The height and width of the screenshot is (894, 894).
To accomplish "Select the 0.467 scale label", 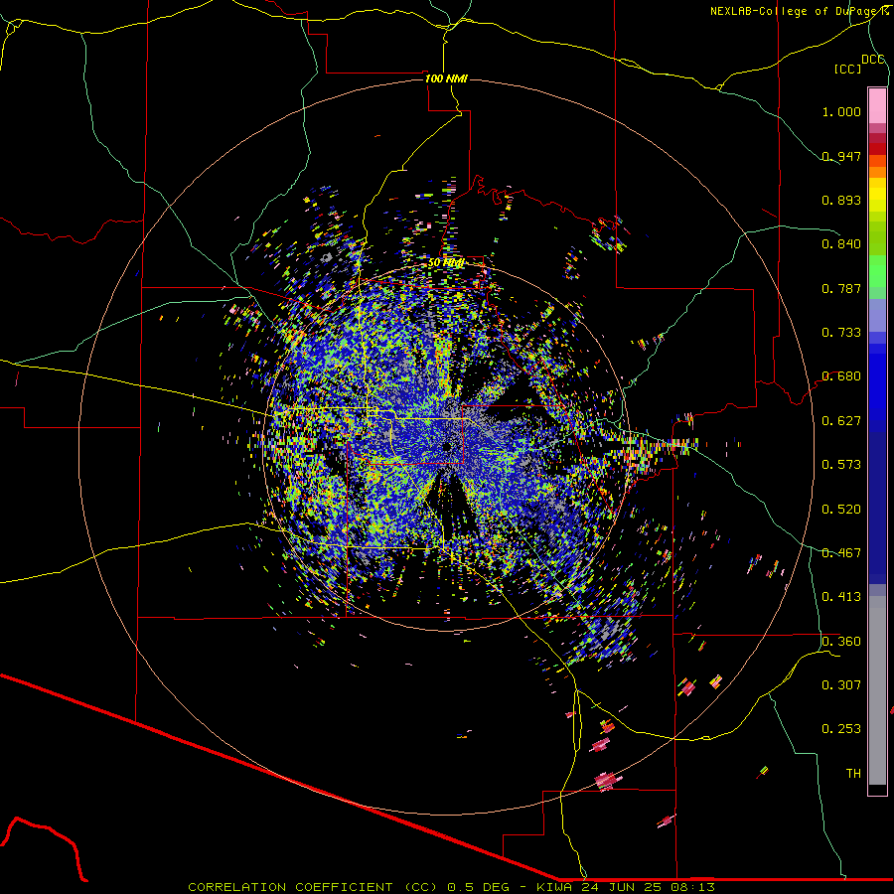I will tap(841, 553).
